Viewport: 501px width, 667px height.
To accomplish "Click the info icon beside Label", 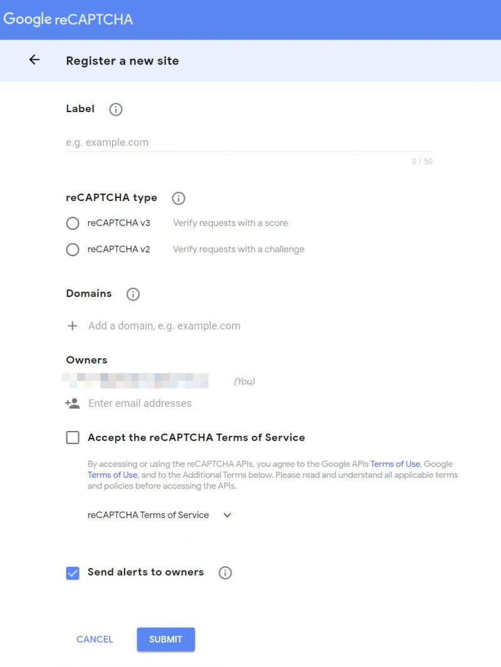I will 115,110.
